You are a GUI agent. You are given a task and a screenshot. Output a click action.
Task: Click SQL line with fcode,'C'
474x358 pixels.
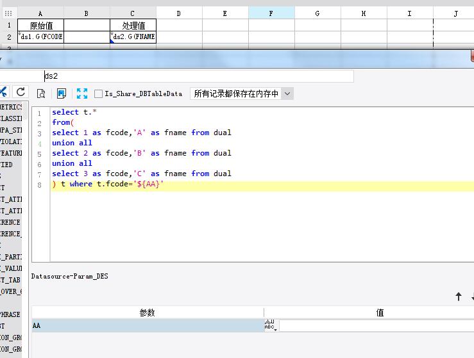[x=142, y=174]
